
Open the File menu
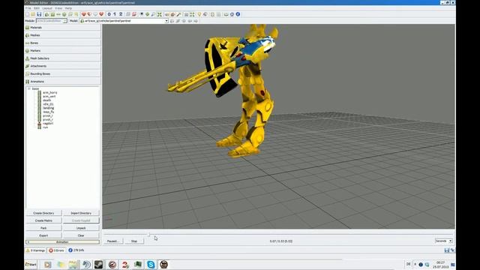tap(28, 8)
